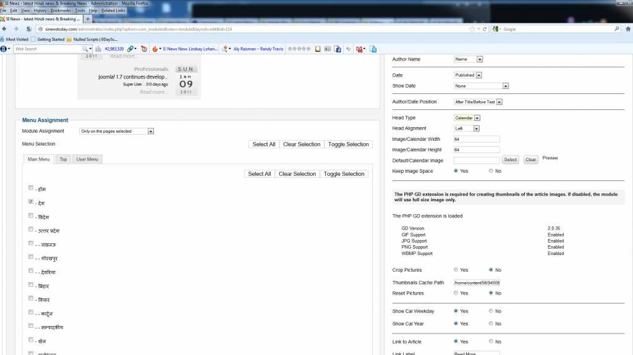Click the Image/Calendar Width input field

477,139
